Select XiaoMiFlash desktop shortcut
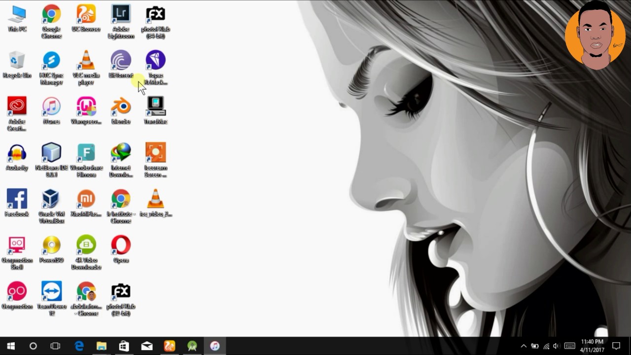The image size is (631, 355). [86, 203]
